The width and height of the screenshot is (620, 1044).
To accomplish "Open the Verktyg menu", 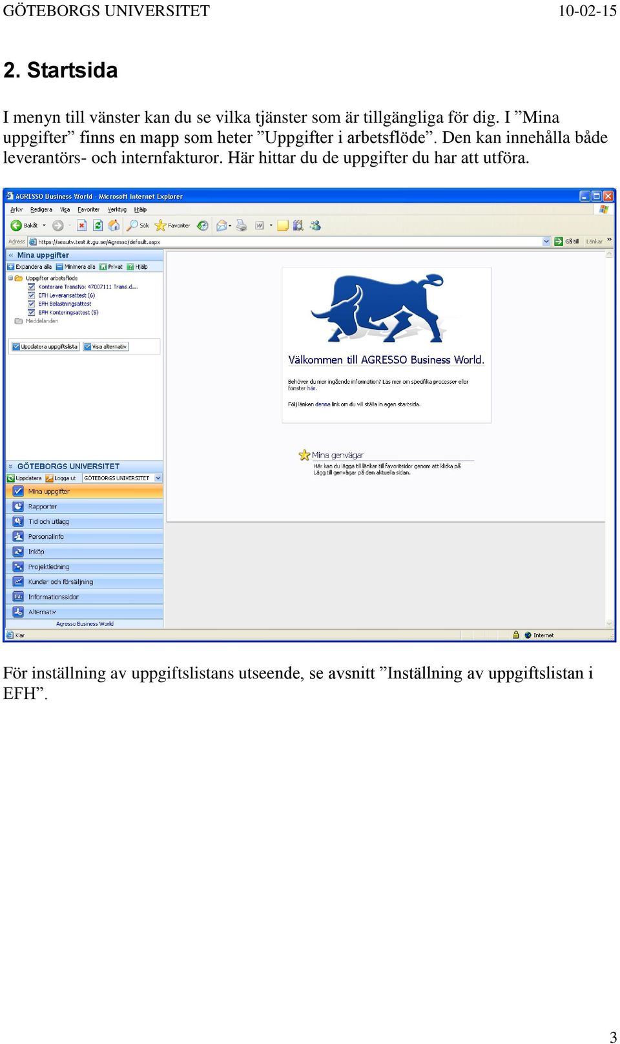I will pyautogui.click(x=117, y=209).
